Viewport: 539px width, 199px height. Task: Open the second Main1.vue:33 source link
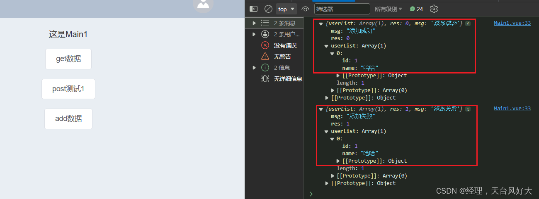[512, 109]
